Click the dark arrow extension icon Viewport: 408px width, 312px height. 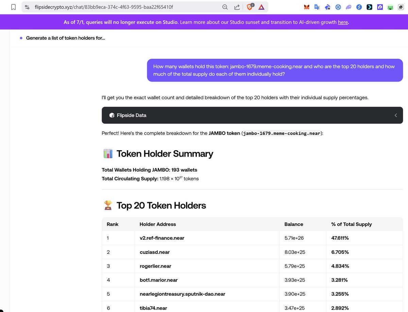pos(369,7)
